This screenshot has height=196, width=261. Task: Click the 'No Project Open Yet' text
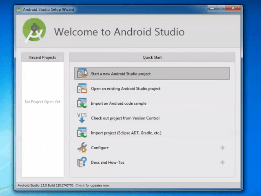tap(42, 101)
